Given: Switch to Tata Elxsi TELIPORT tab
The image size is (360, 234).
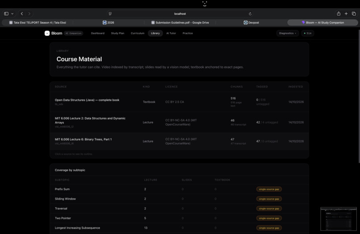Looking at the screenshot, I should (38, 22).
